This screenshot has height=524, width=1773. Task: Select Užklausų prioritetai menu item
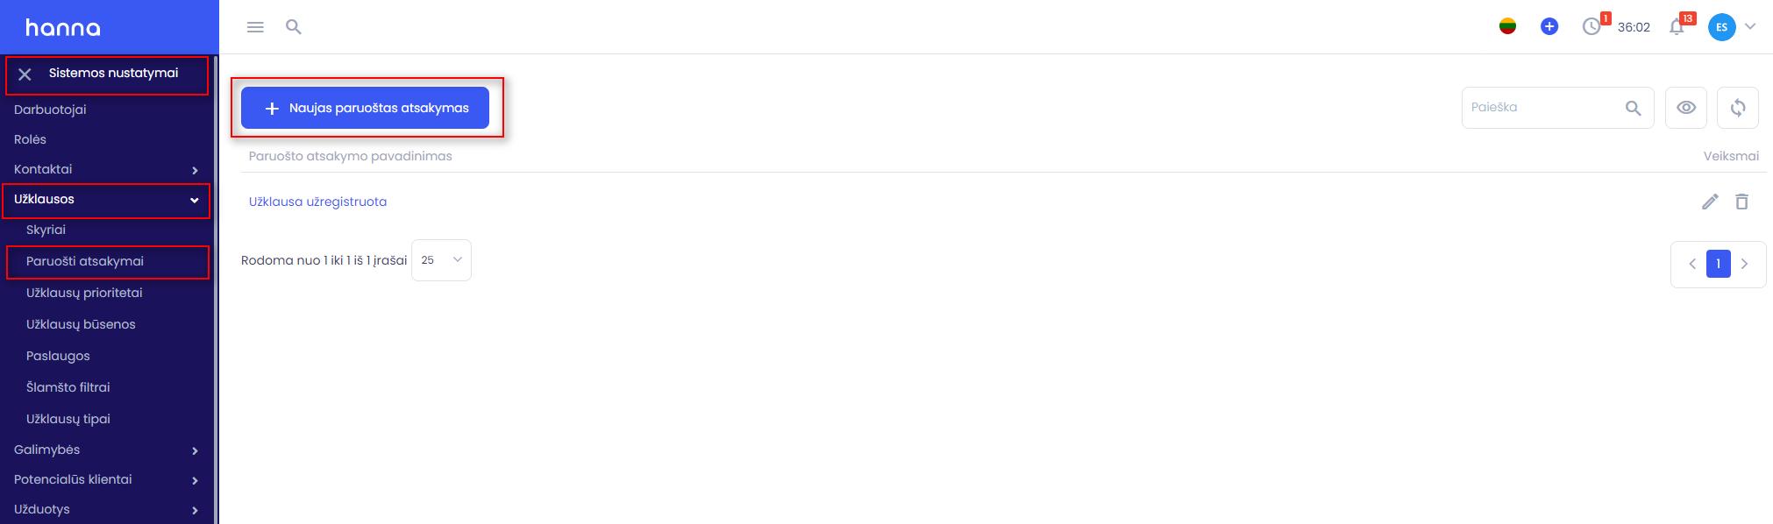pos(84,293)
